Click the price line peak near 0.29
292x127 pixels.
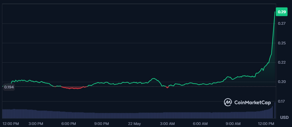[x=275, y=12]
